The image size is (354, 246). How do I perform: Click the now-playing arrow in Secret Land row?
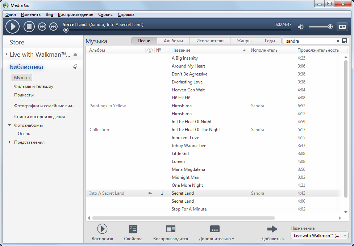point(150,193)
